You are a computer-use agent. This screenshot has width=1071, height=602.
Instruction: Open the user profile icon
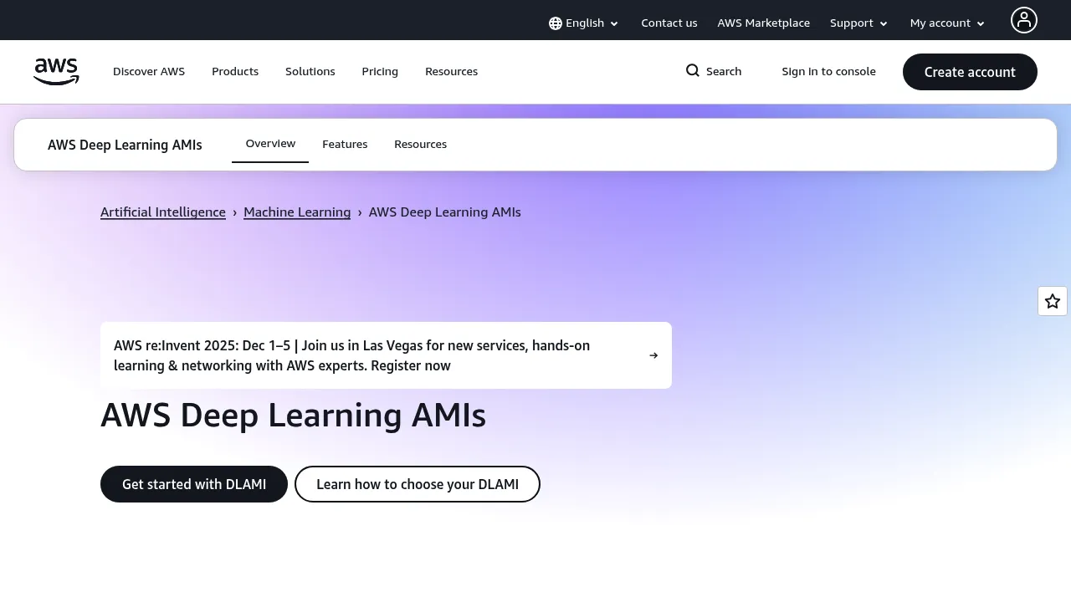click(x=1023, y=20)
